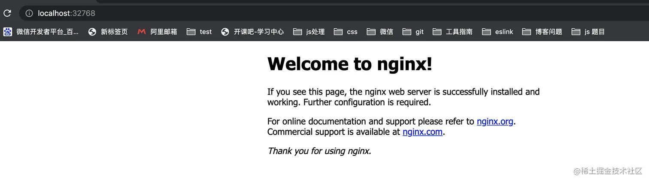Expand the git bookmark folder

point(413,32)
